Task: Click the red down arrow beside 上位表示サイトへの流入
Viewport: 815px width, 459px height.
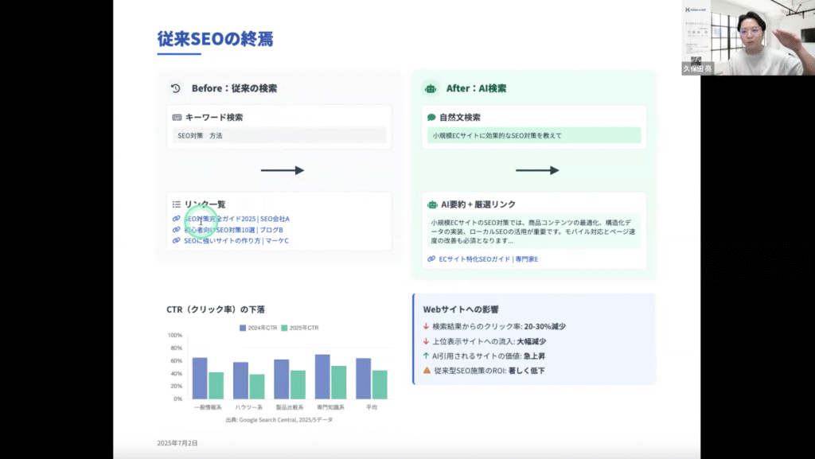Action: pos(427,341)
